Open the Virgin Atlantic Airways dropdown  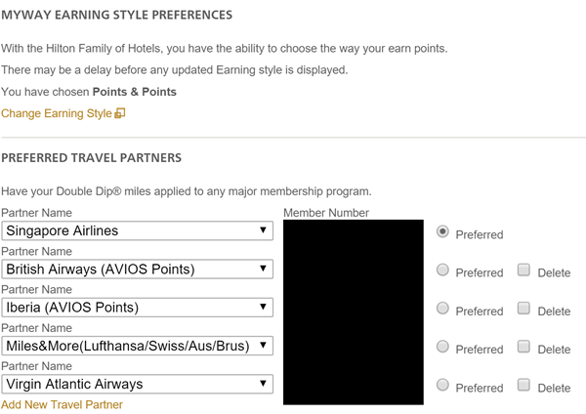coord(137,384)
